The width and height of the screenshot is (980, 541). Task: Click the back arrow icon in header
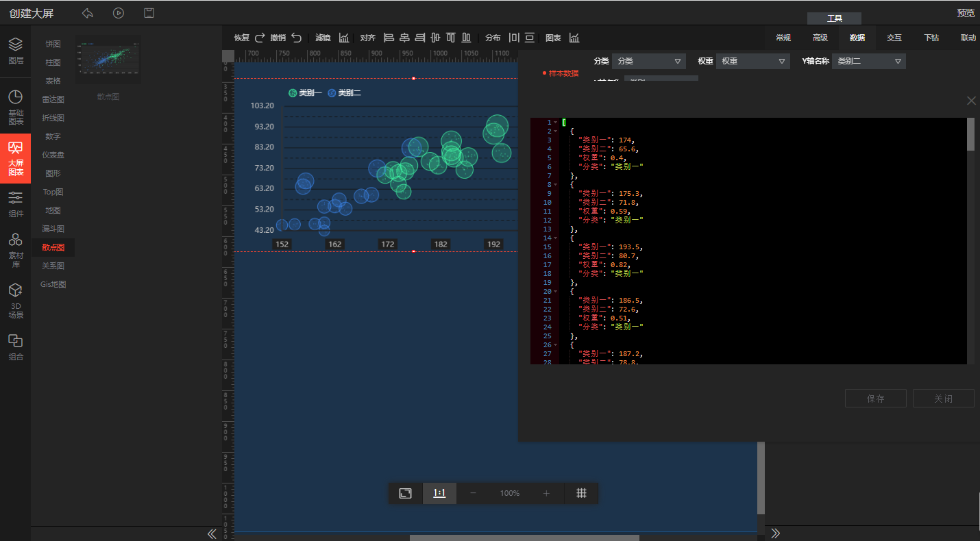[88, 13]
